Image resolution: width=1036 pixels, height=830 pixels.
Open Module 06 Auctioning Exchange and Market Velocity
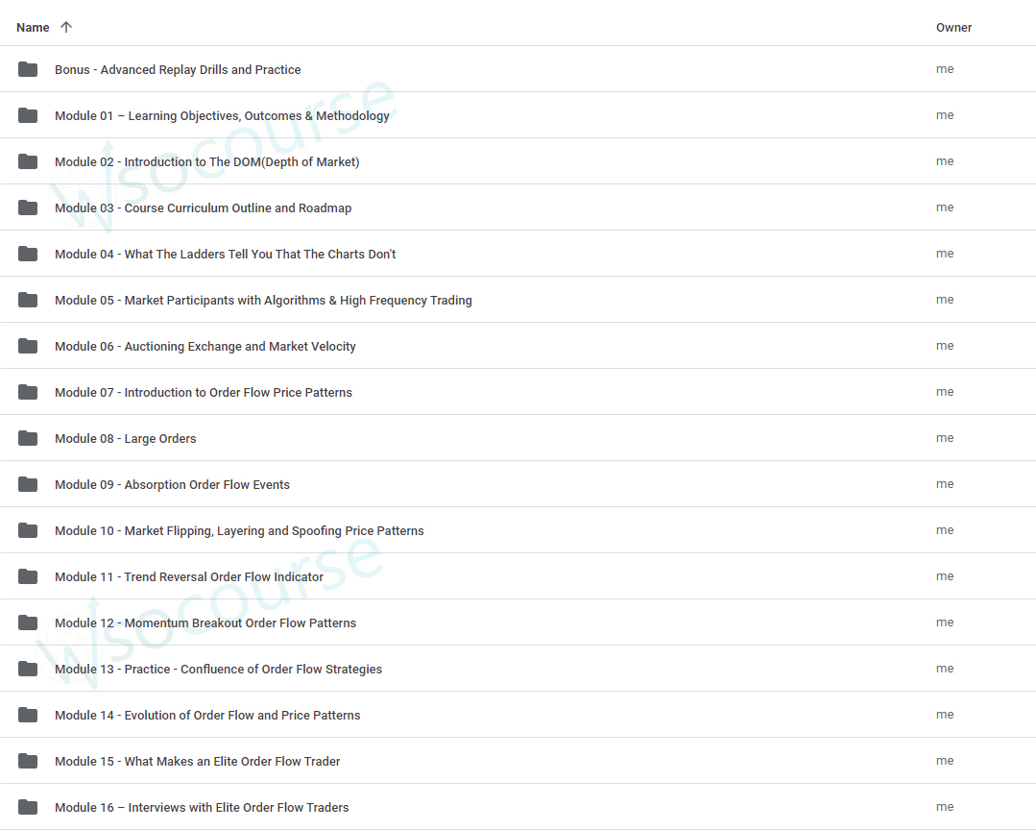(x=205, y=347)
